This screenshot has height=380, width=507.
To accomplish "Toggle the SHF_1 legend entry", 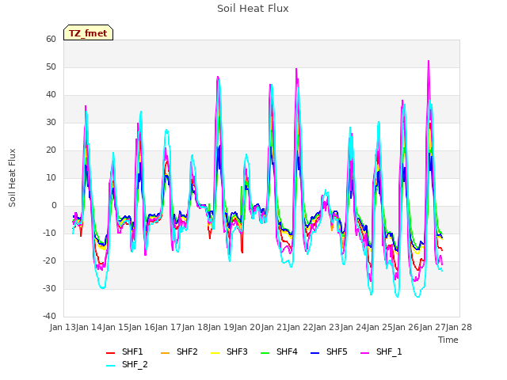I will (381, 351).
